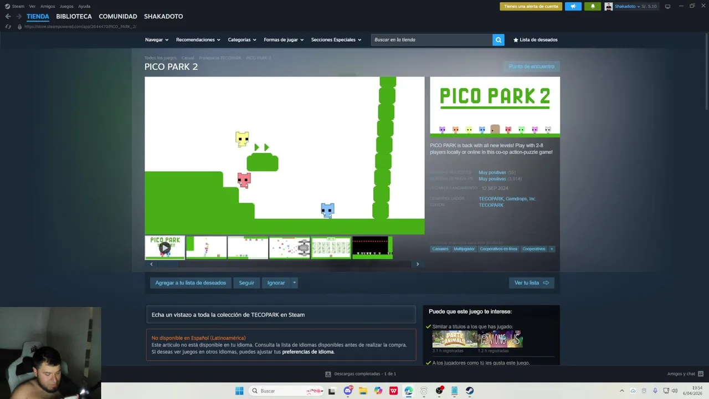Play the PICO PARK trailer thumbnail
This screenshot has width=709, height=399.
coord(165,247)
